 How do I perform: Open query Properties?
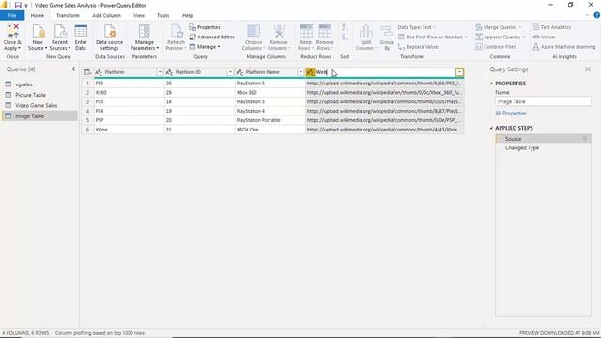pyautogui.click(x=205, y=27)
